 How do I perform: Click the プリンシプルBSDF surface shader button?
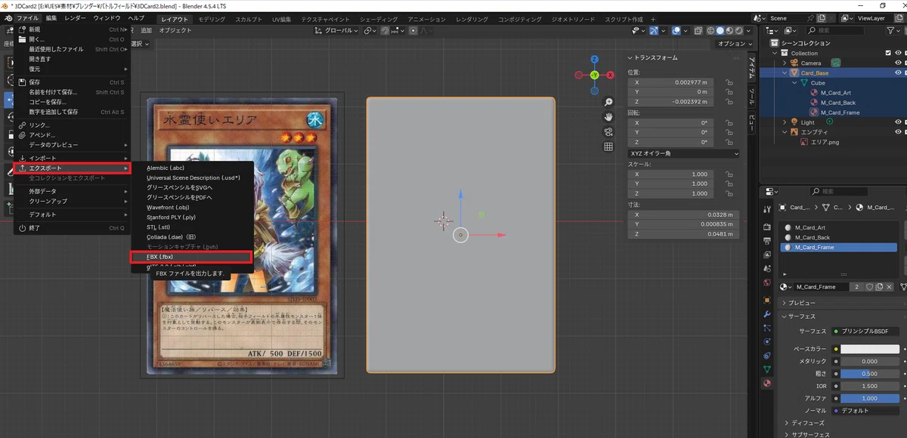[x=865, y=332]
